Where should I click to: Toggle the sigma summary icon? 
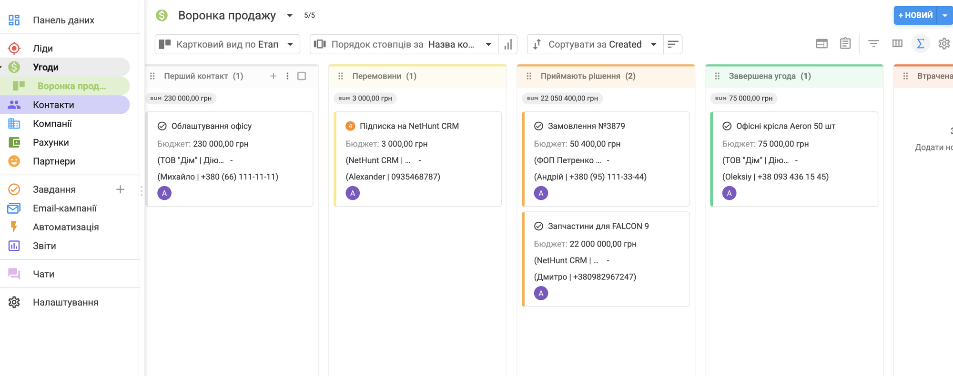tap(921, 44)
